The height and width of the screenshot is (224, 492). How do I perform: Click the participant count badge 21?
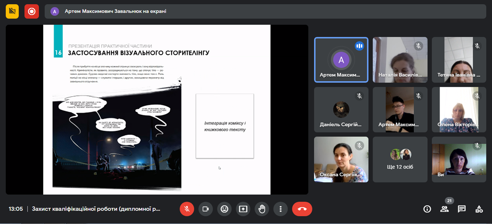449,201
